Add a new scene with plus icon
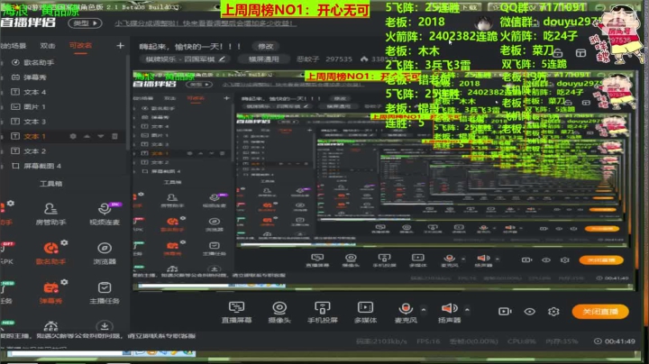The image size is (649, 364). 120,45
